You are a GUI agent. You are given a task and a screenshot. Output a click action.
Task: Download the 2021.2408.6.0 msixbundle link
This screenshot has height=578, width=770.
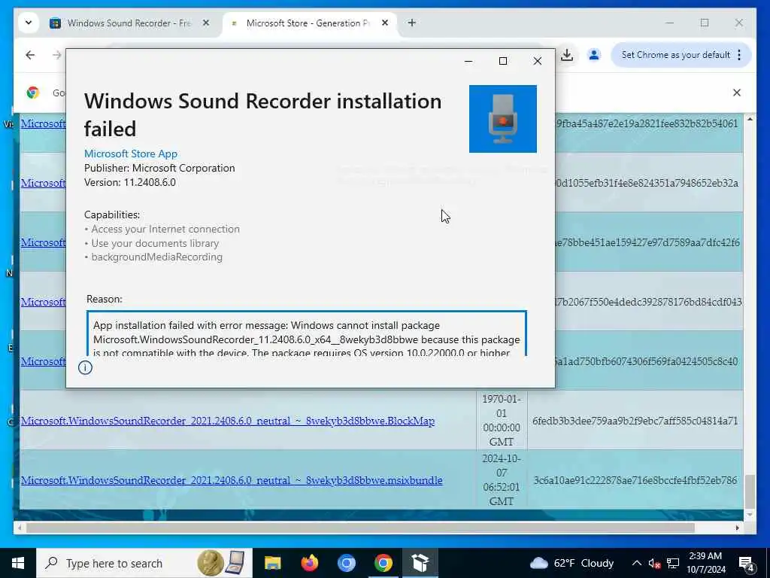232,480
